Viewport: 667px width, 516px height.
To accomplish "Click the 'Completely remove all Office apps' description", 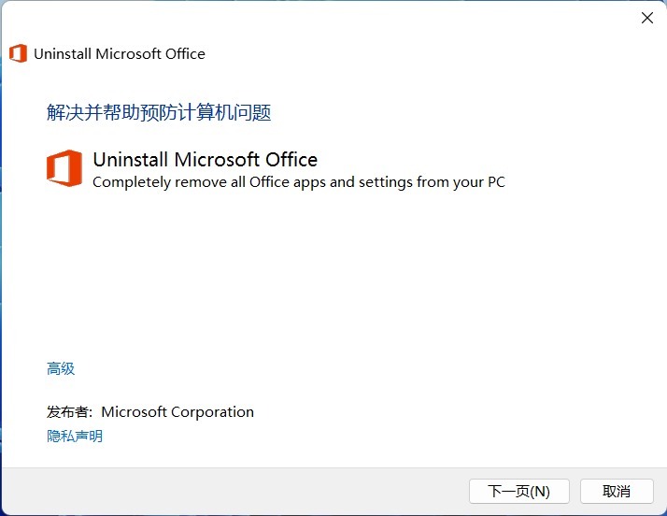I will (298, 182).
